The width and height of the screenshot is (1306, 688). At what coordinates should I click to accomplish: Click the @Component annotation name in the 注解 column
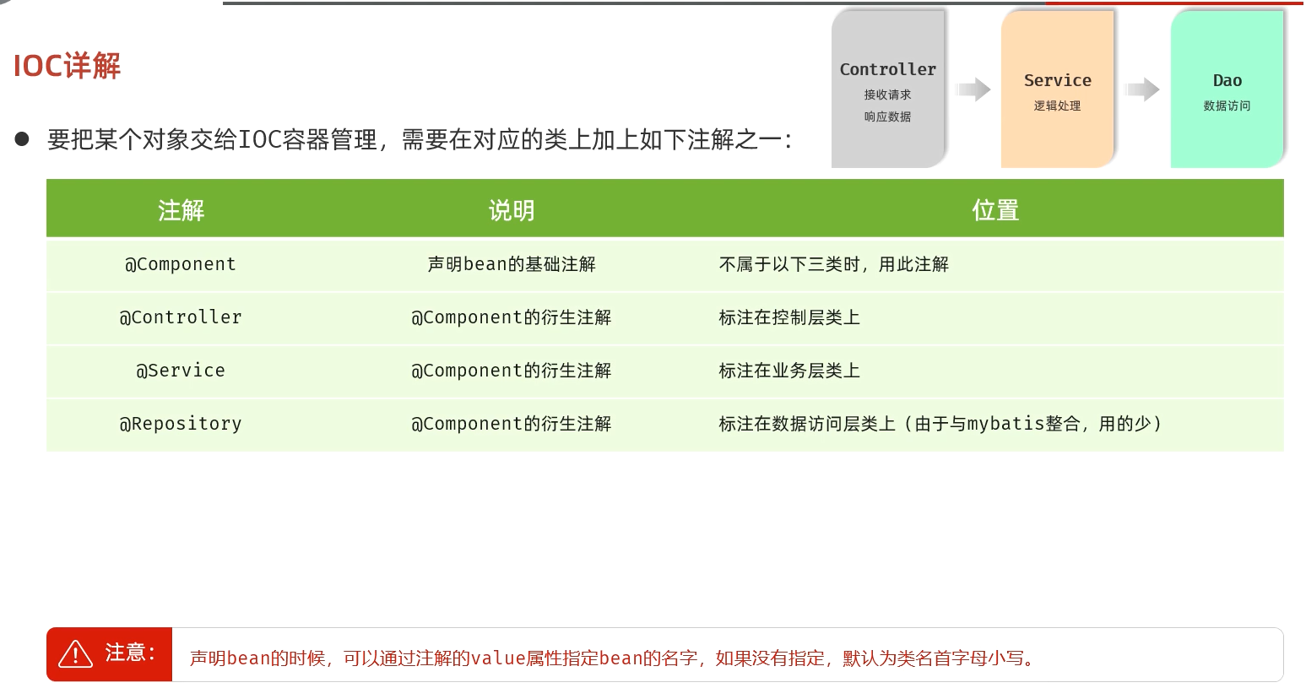tap(181, 264)
